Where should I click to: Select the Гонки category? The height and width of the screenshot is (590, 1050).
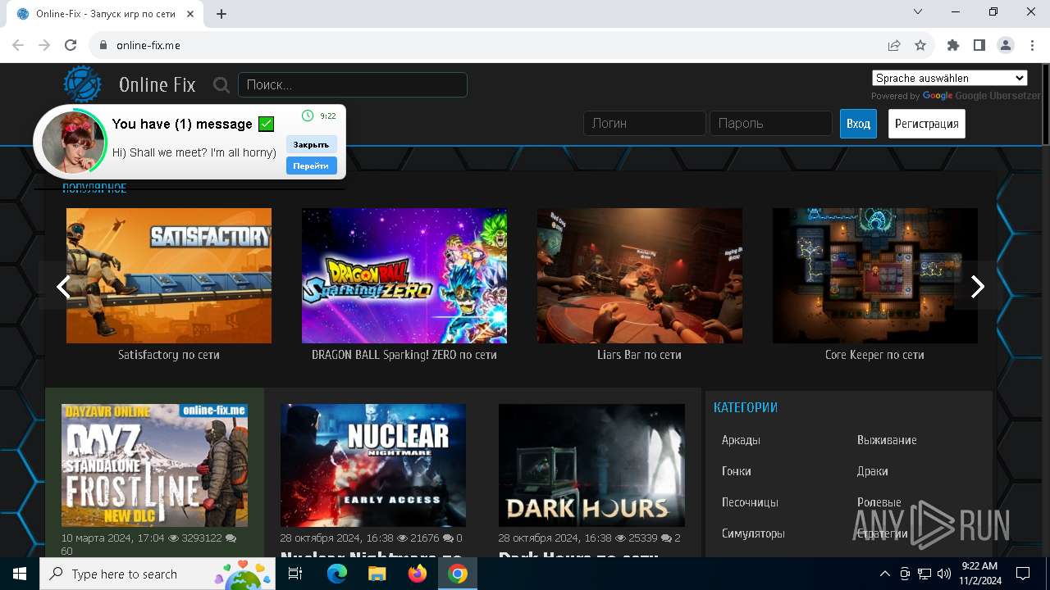pos(737,471)
